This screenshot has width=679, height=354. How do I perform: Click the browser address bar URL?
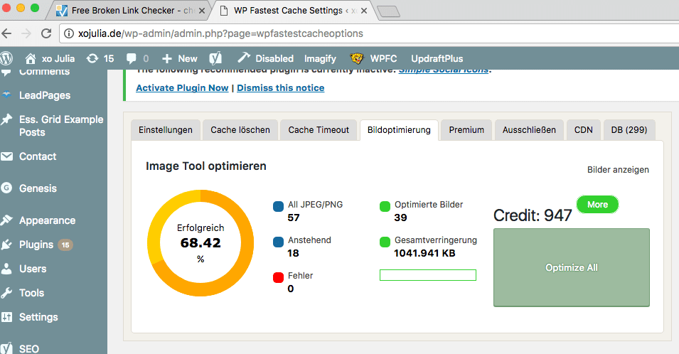coord(220,33)
